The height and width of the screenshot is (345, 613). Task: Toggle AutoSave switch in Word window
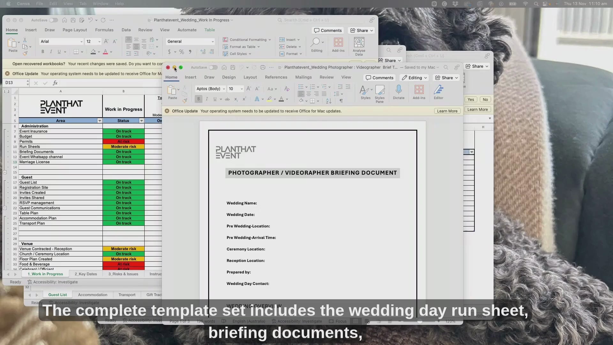[213, 67]
